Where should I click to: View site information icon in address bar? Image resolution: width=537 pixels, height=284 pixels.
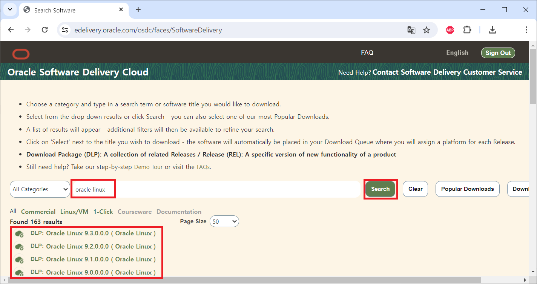pos(65,30)
